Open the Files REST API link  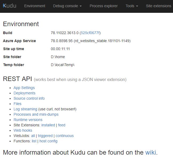point(17,104)
